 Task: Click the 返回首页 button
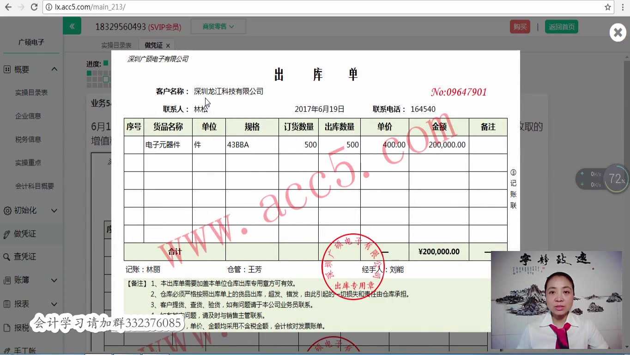click(561, 26)
